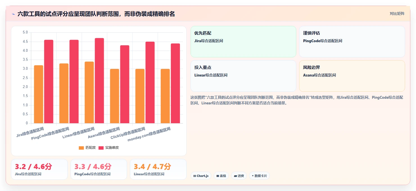416x191 pixels.
Task: Click the Asana综合适配区间 x-axis label
Action: (x=104, y=133)
